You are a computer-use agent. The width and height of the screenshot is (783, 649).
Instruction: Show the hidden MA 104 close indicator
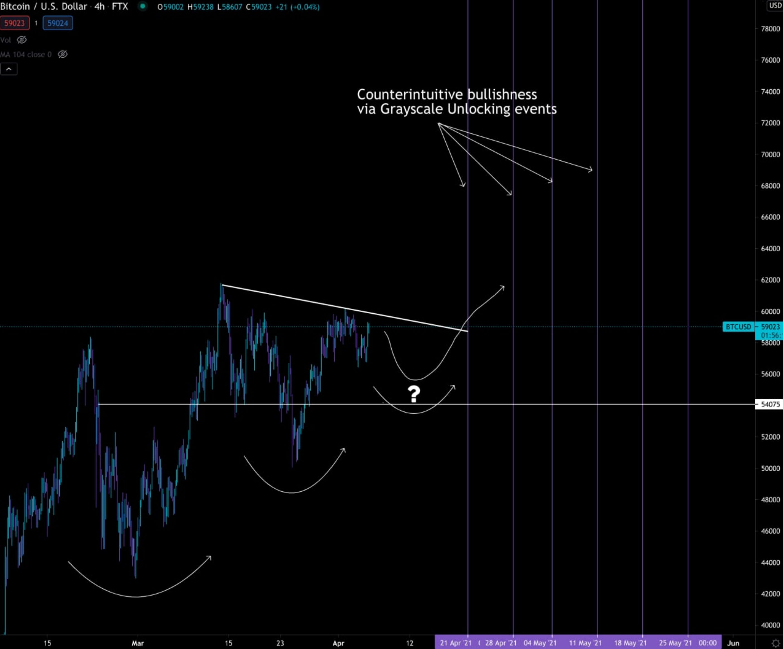[x=63, y=54]
